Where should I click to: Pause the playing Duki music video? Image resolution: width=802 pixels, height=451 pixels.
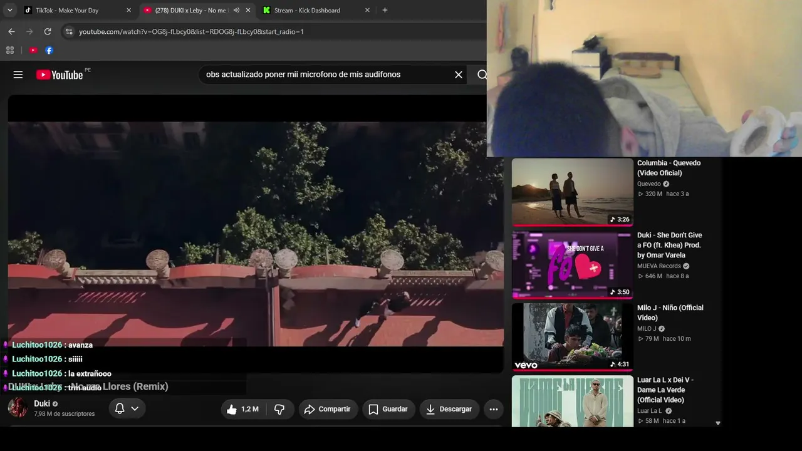point(256,234)
